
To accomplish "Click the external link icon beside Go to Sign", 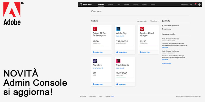I will pos(123,36).
